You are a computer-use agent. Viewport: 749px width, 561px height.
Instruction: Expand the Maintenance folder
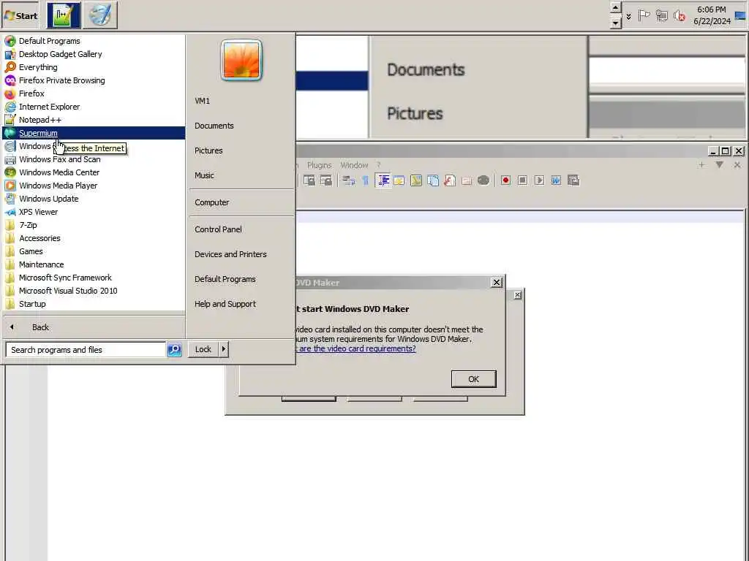tap(41, 264)
